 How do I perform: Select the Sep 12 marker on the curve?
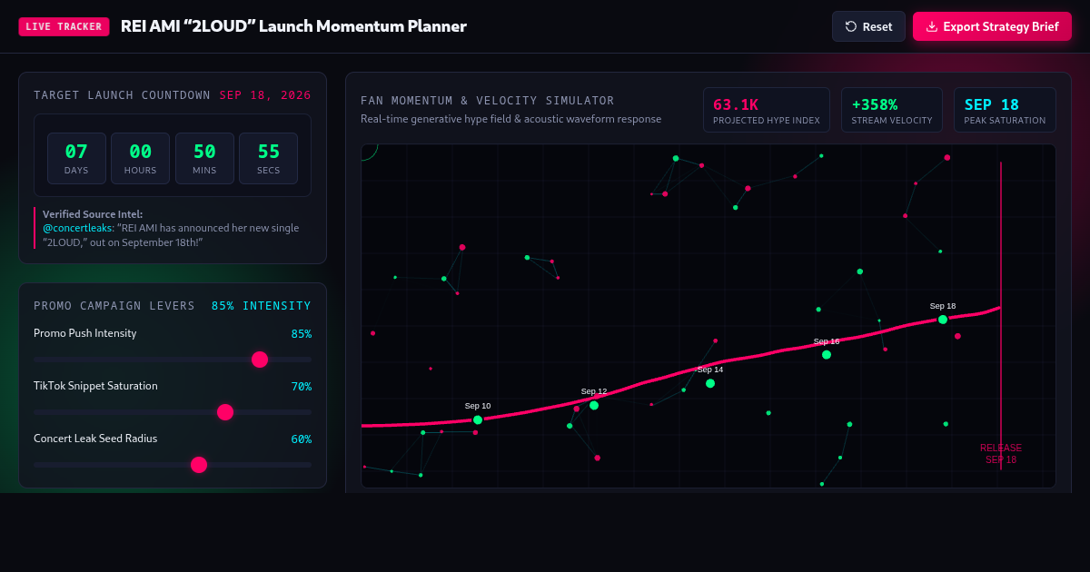point(594,405)
